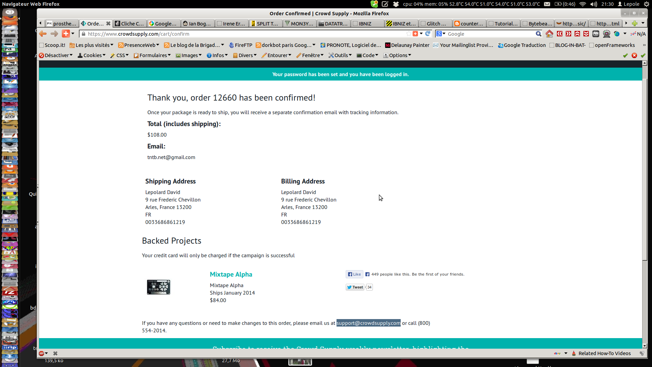
Task: Open the mail indicator in top panel
Action: pyautogui.click(x=547, y=4)
